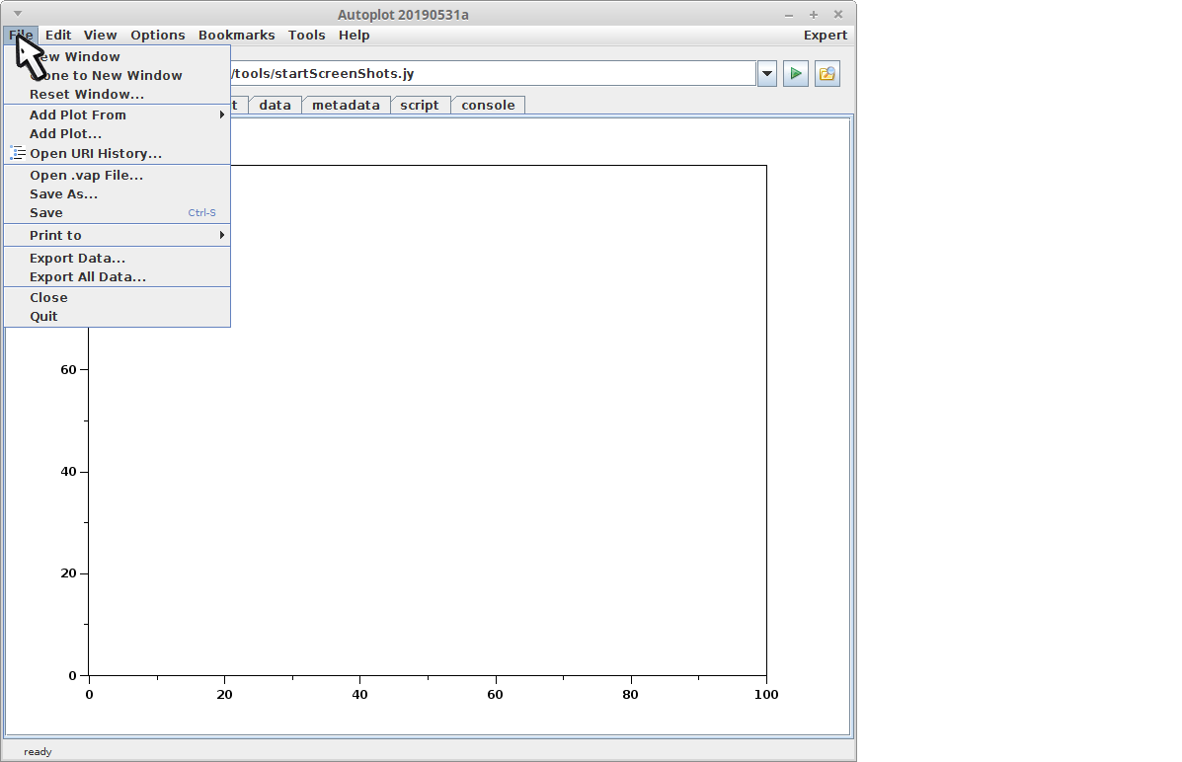Click x-axis label 80
1182x762 pixels.
630,694
